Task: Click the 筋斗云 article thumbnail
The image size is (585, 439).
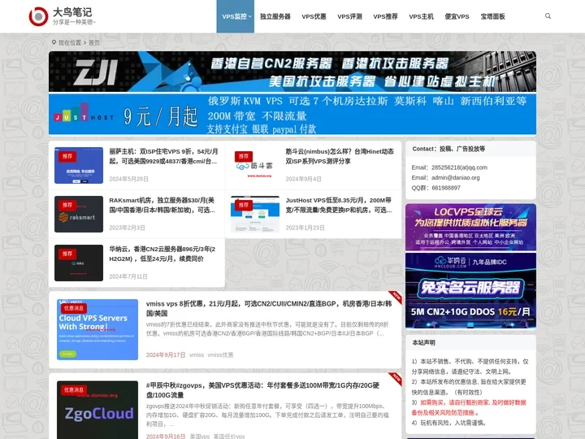Action: 255,165
